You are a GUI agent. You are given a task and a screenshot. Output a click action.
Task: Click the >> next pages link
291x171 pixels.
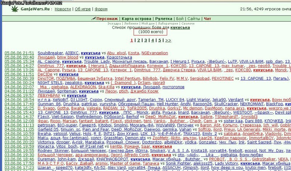pos(168,40)
